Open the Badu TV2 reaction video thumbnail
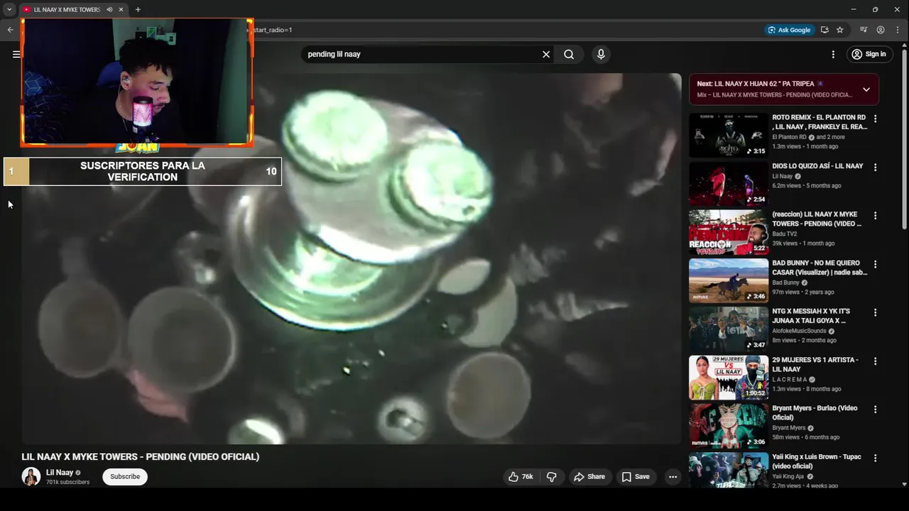The image size is (909, 511). [729, 232]
